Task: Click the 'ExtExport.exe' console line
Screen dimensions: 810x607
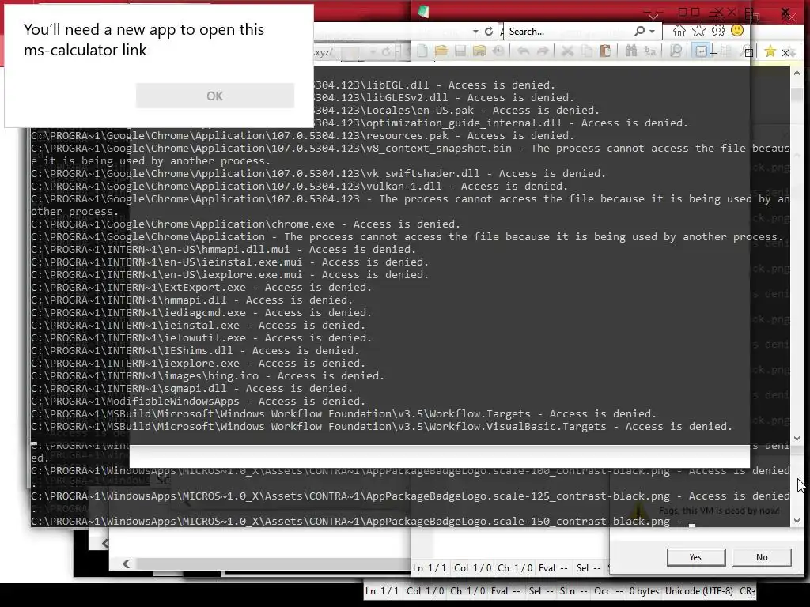Action: point(201,287)
